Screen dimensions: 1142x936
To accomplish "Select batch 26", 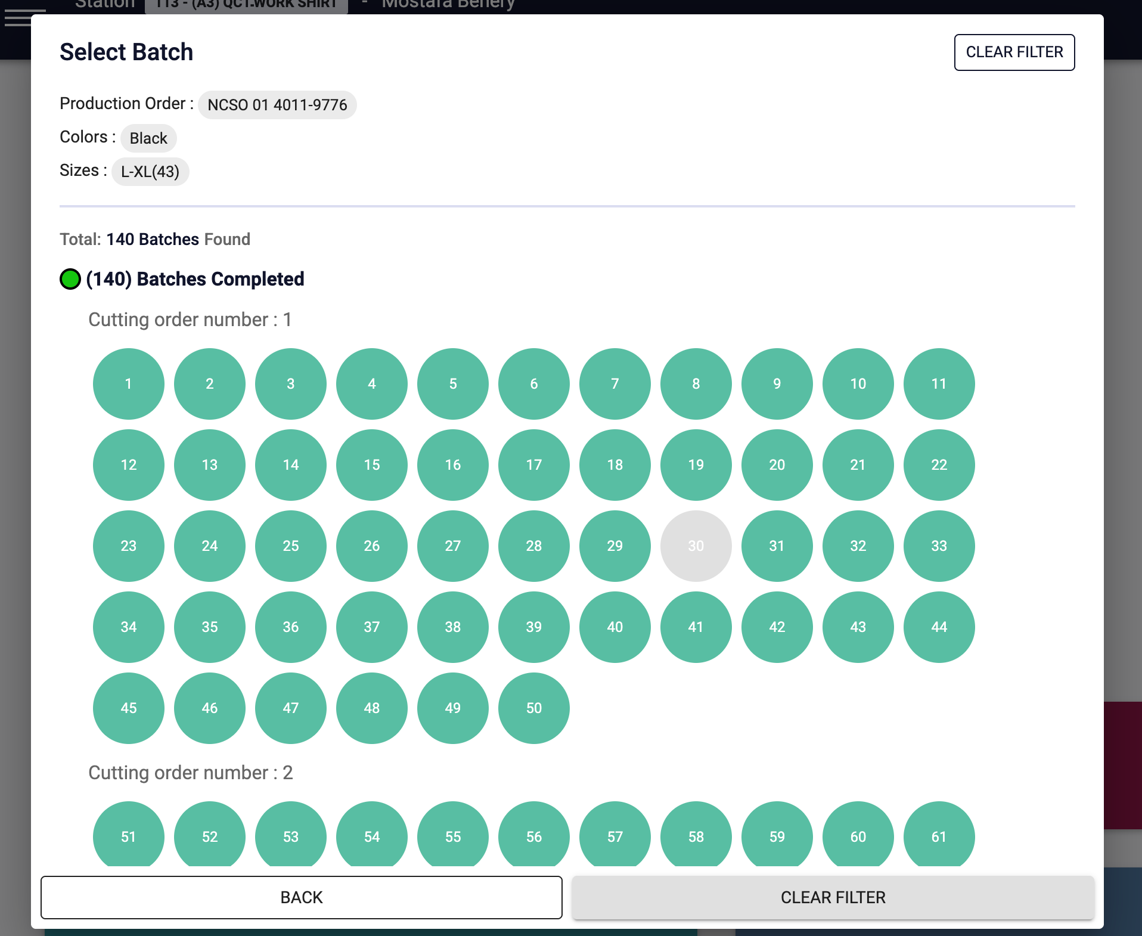I will (x=372, y=546).
